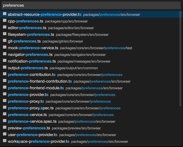Image resolution: width=183 pixels, height=147 pixels.
Task: Open workspace-preference-provider.ts
Action: 38,142
